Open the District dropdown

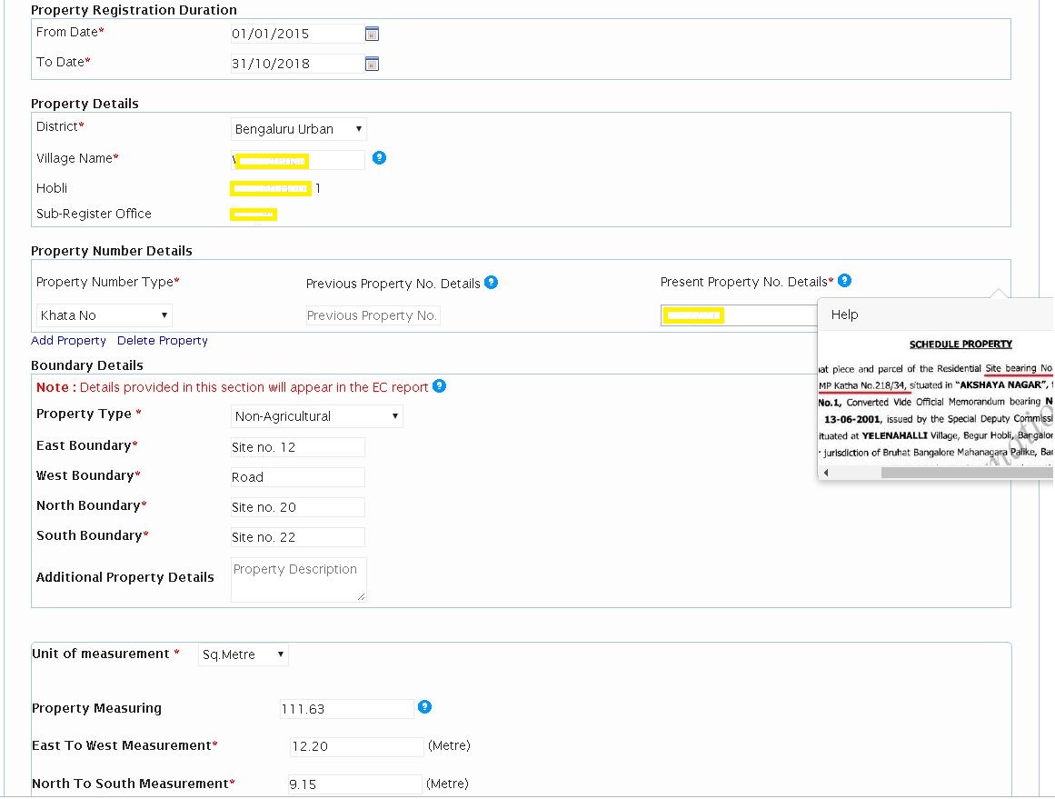click(298, 128)
